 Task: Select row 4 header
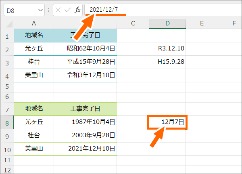coord(7,75)
